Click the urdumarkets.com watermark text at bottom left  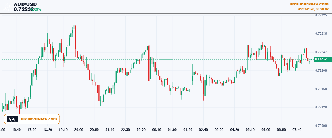39,119
